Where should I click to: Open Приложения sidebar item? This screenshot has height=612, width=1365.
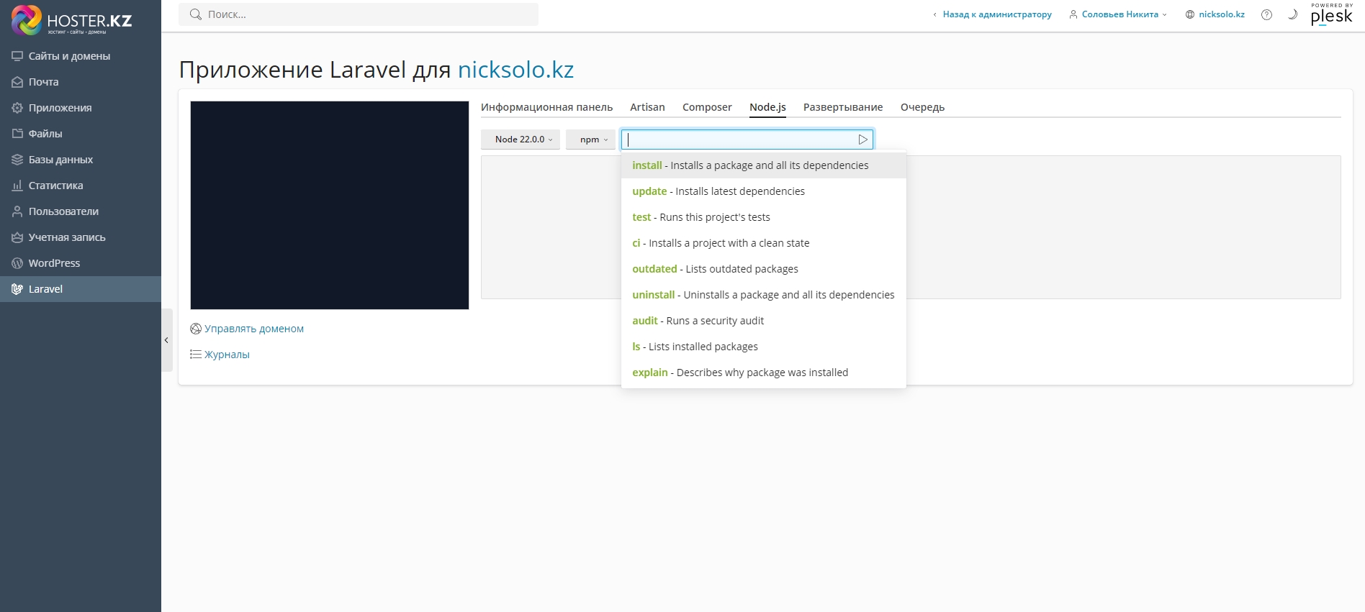click(81, 108)
